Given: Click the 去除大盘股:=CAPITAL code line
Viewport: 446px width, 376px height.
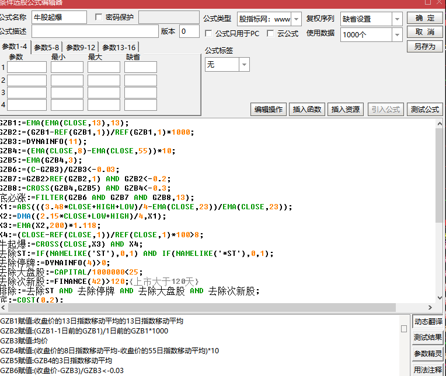Looking at the screenshot, I should tap(71, 272).
